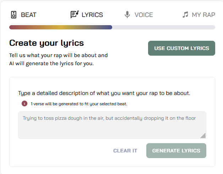Hit the GENERATE LYRICS button

176,151
